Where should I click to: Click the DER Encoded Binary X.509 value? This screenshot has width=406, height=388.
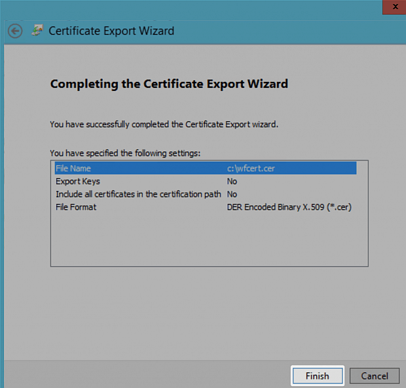tap(289, 207)
